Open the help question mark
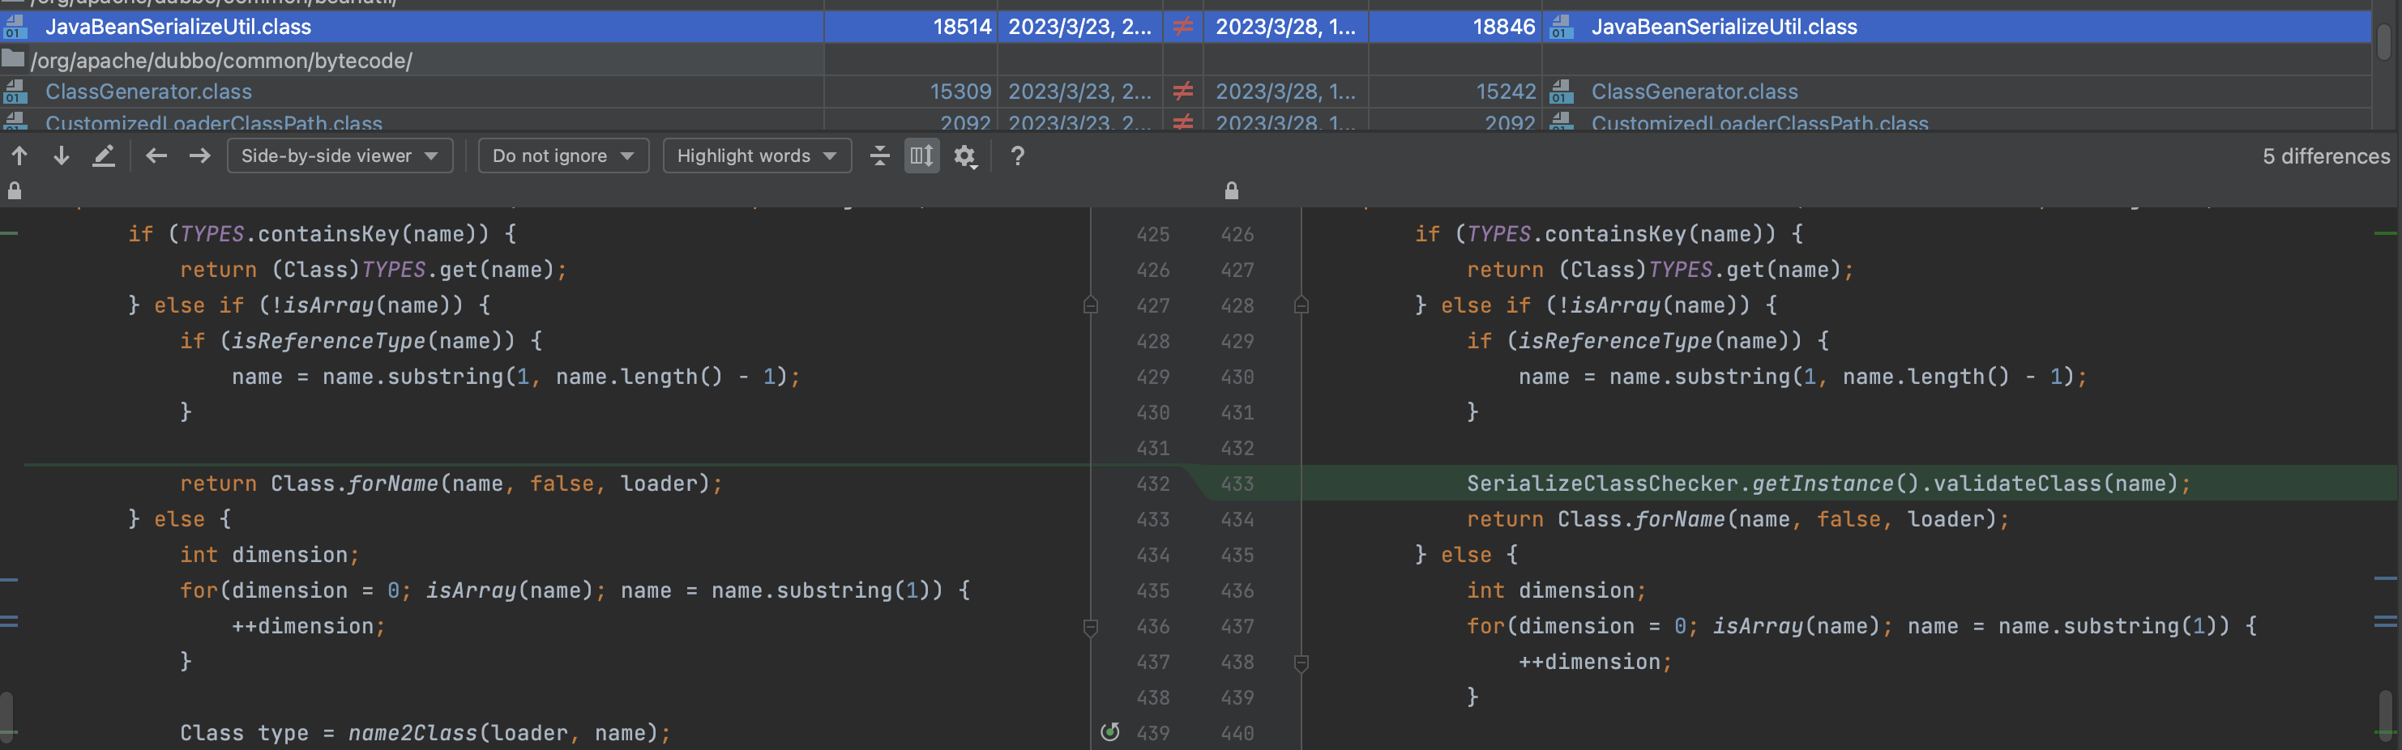This screenshot has width=2402, height=750. [x=1017, y=156]
